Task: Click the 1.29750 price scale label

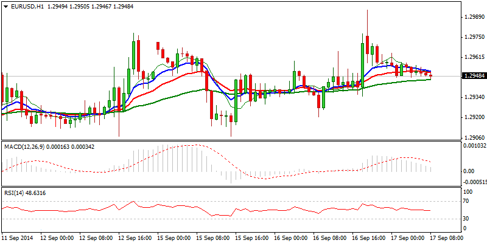Action: click(x=474, y=37)
